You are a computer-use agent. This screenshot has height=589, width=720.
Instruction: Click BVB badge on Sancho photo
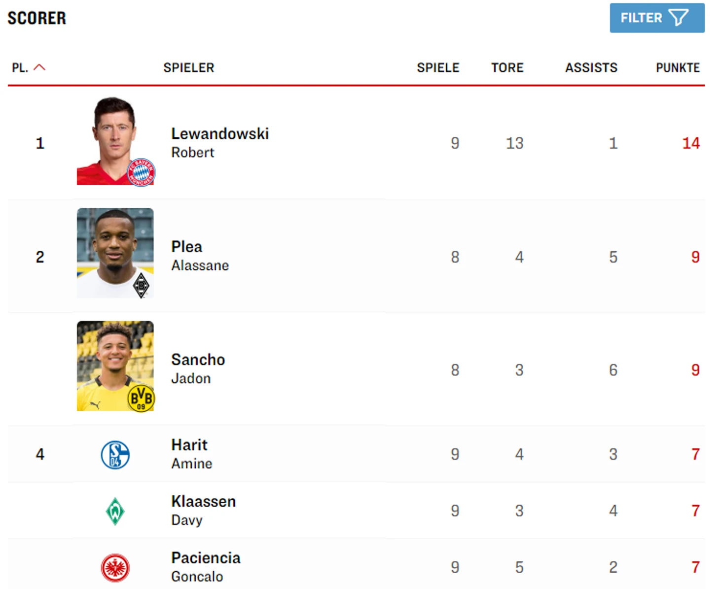click(141, 398)
